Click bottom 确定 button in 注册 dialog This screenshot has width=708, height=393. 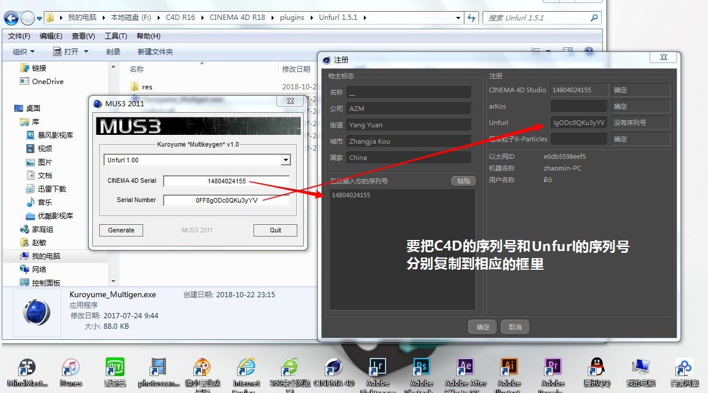[483, 327]
